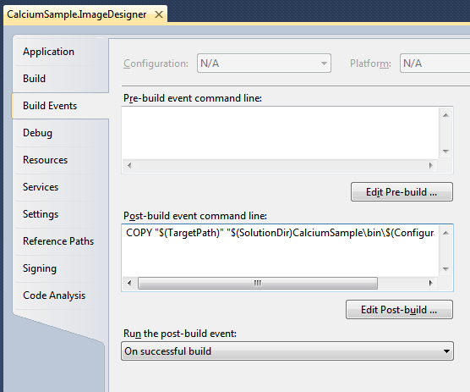Go to the Debug tab
470x392 pixels.
click(61, 133)
